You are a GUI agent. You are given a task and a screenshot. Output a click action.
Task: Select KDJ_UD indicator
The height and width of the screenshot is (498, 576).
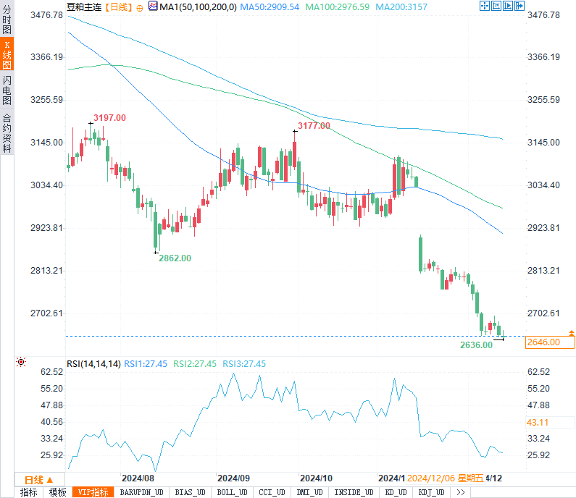(x=431, y=492)
